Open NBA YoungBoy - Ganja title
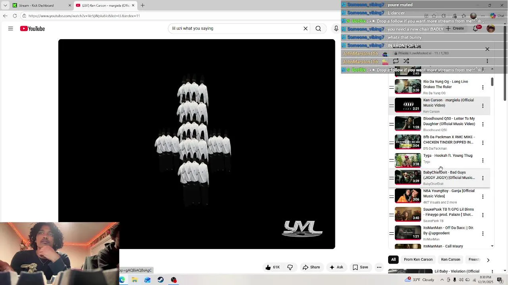 (449, 193)
